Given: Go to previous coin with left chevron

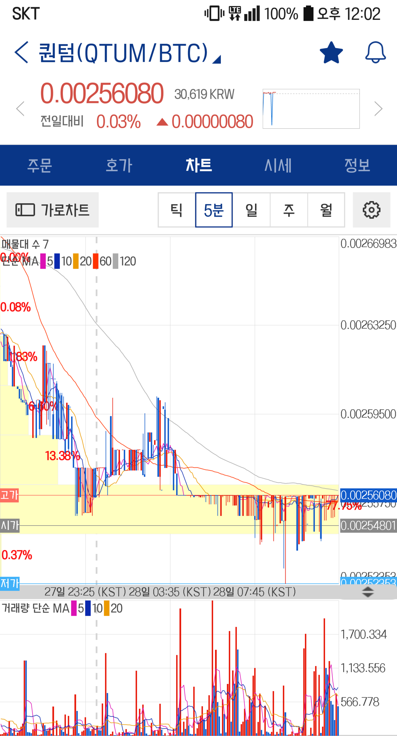Looking at the screenshot, I should pos(20,109).
